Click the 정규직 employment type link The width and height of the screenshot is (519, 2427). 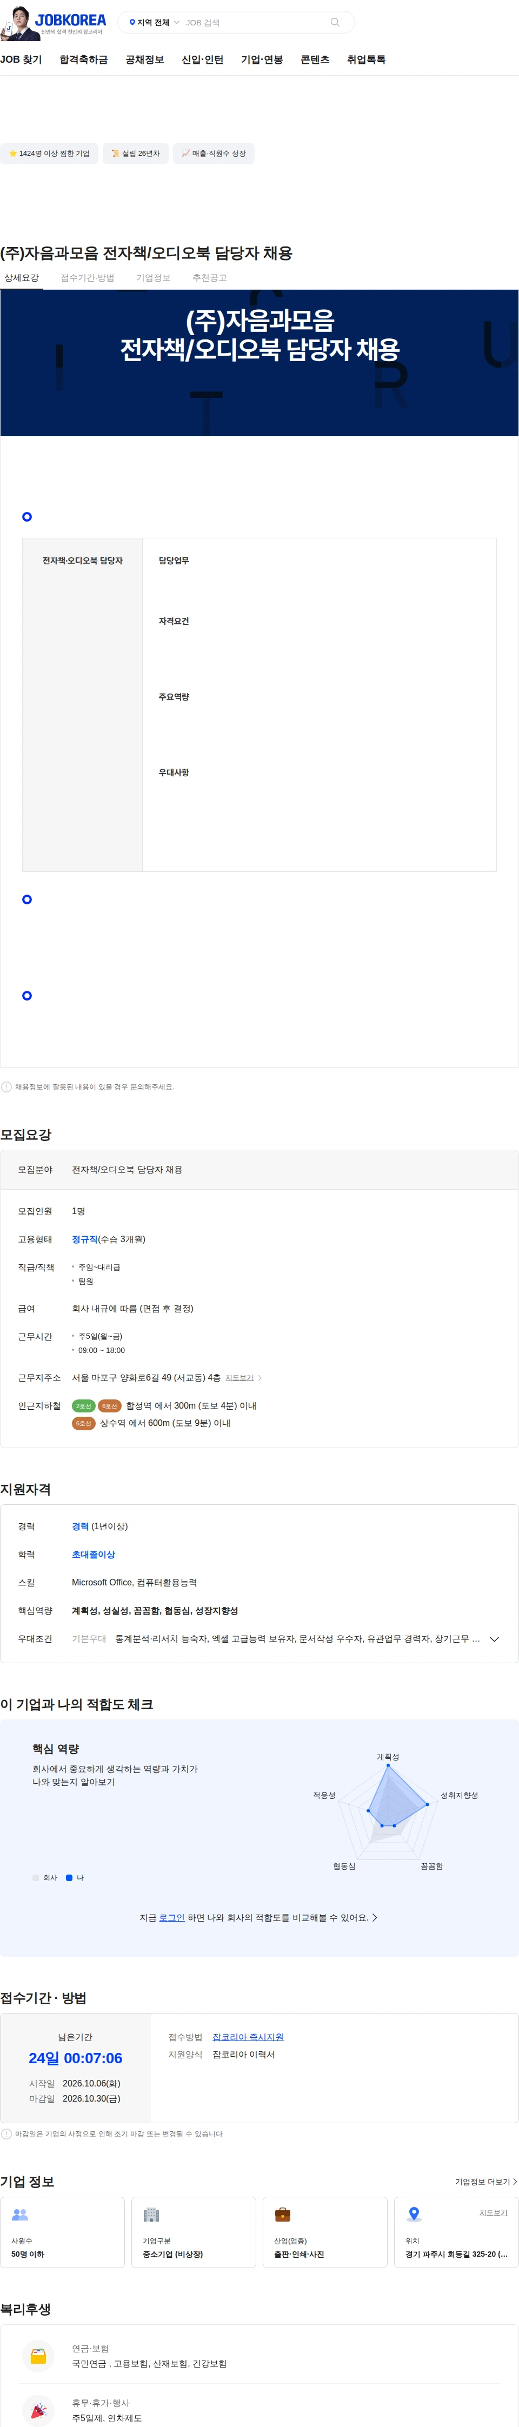click(85, 1239)
